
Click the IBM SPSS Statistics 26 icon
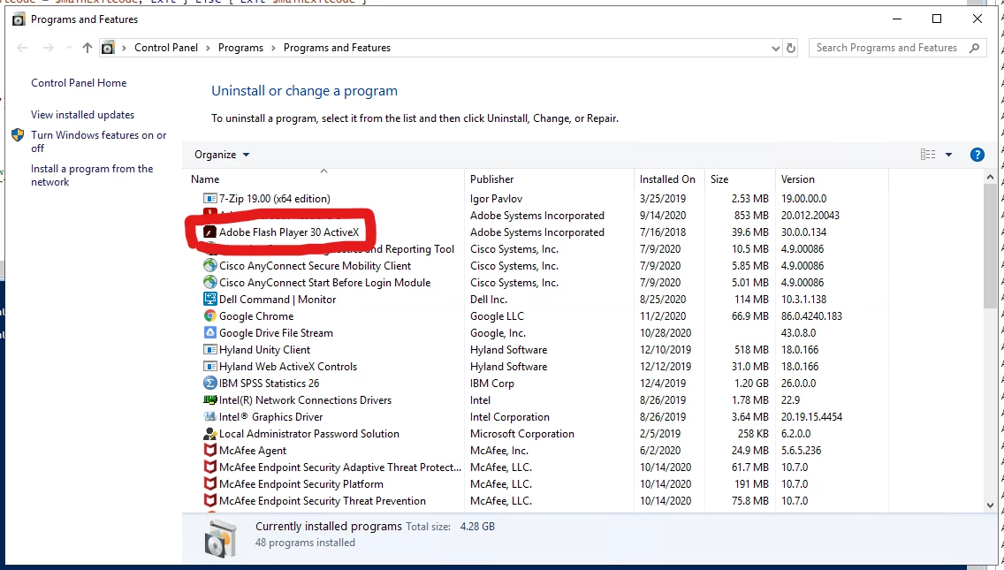click(210, 383)
